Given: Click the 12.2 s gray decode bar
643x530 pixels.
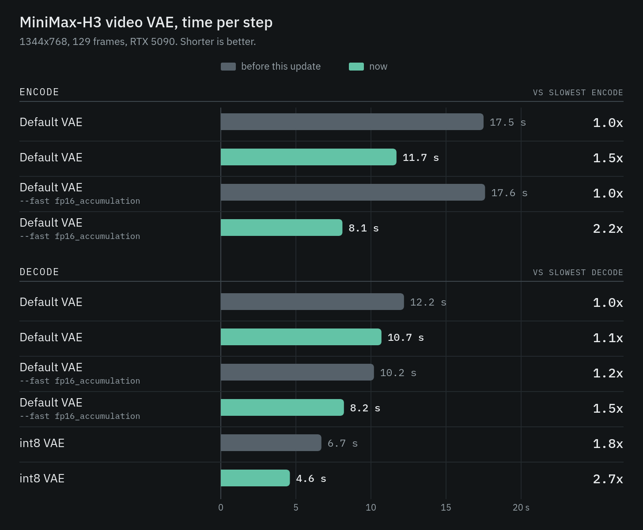Looking at the screenshot, I should (x=312, y=302).
